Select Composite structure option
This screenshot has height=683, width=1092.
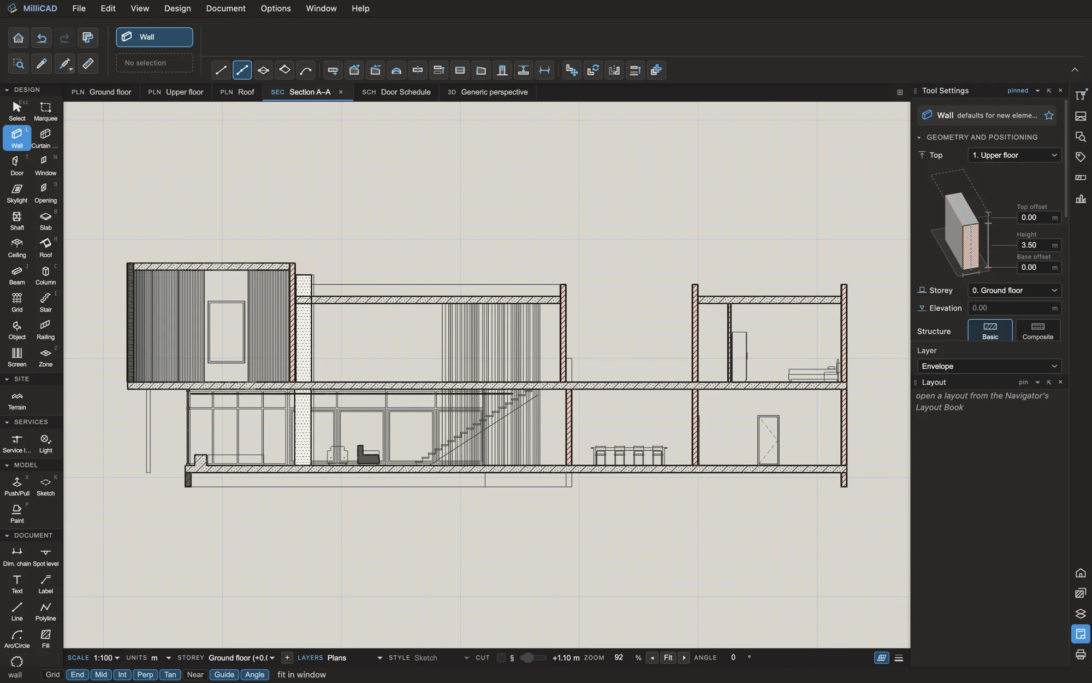coord(1037,331)
